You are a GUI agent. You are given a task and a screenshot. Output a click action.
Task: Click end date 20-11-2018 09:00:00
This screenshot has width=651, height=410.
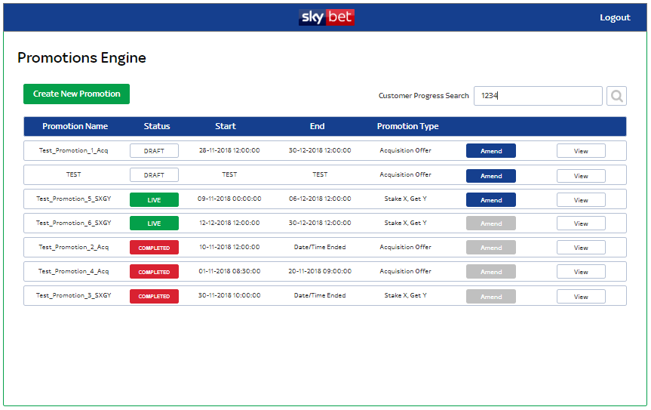coord(320,271)
